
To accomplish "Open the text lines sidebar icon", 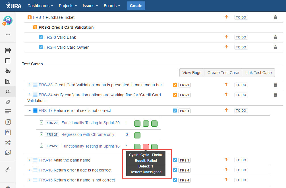I will pyautogui.click(x=8, y=111).
